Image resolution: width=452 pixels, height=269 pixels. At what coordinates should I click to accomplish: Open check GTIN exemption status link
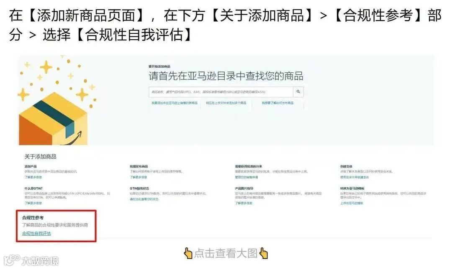pyautogui.click(x=144, y=199)
